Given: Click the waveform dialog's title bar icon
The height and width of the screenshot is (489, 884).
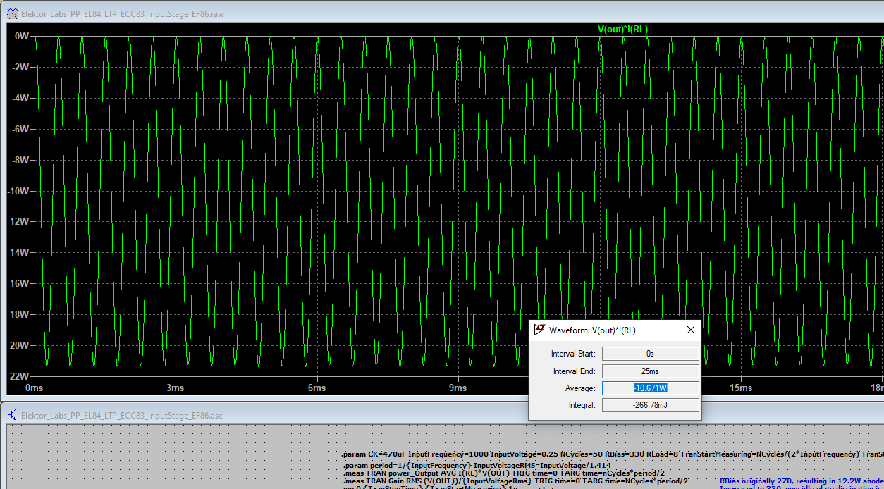Looking at the screenshot, I should [x=540, y=330].
